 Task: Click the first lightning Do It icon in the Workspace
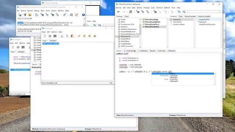79,36
